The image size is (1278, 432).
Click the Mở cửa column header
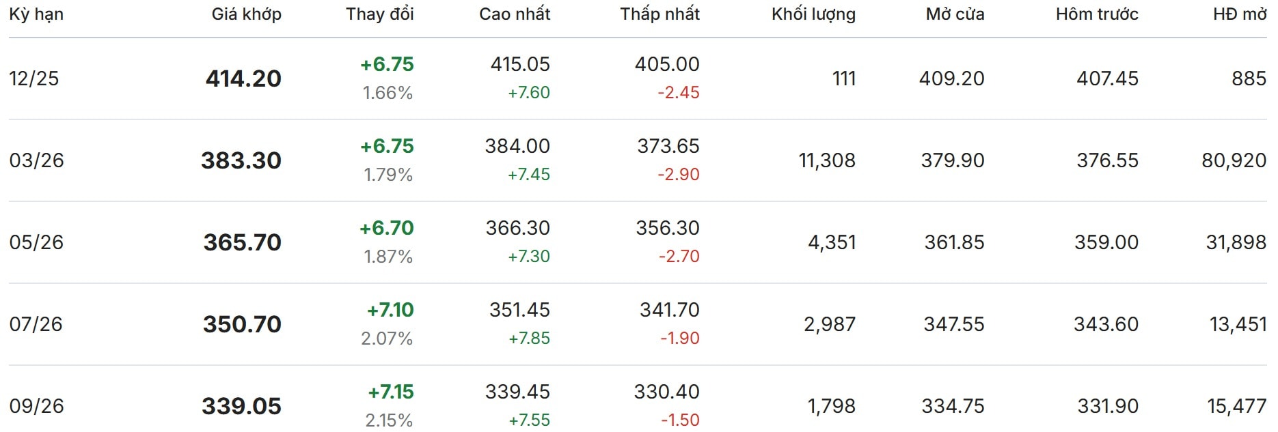955,14
